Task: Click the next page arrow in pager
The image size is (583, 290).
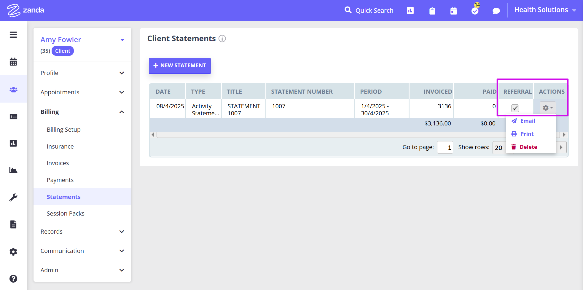Action: tap(561, 147)
